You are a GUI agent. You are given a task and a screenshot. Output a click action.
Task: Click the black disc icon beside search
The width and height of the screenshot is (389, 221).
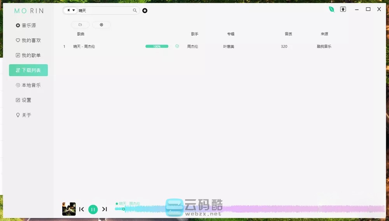[145, 10]
